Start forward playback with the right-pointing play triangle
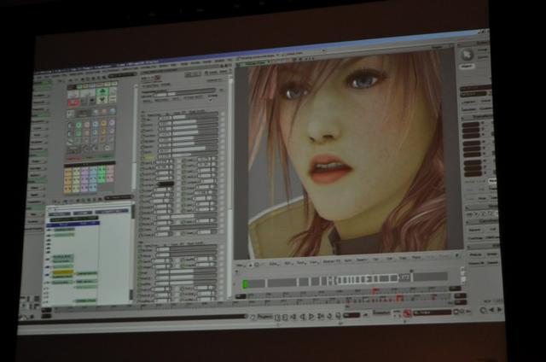 [311, 317]
